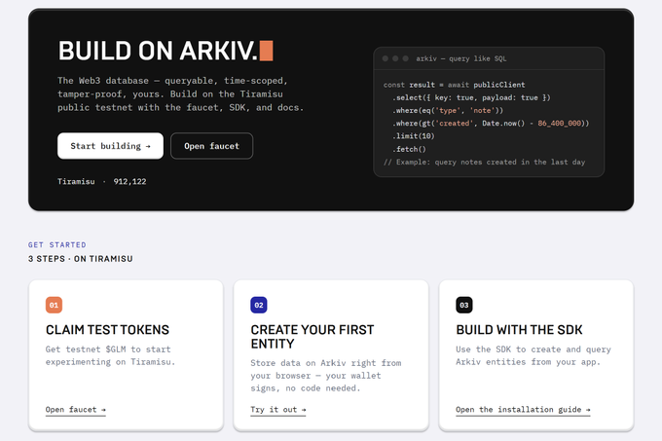The height and width of the screenshot is (441, 662).
Task: Click the 'Use the SDK to create' description
Action: 533,355
